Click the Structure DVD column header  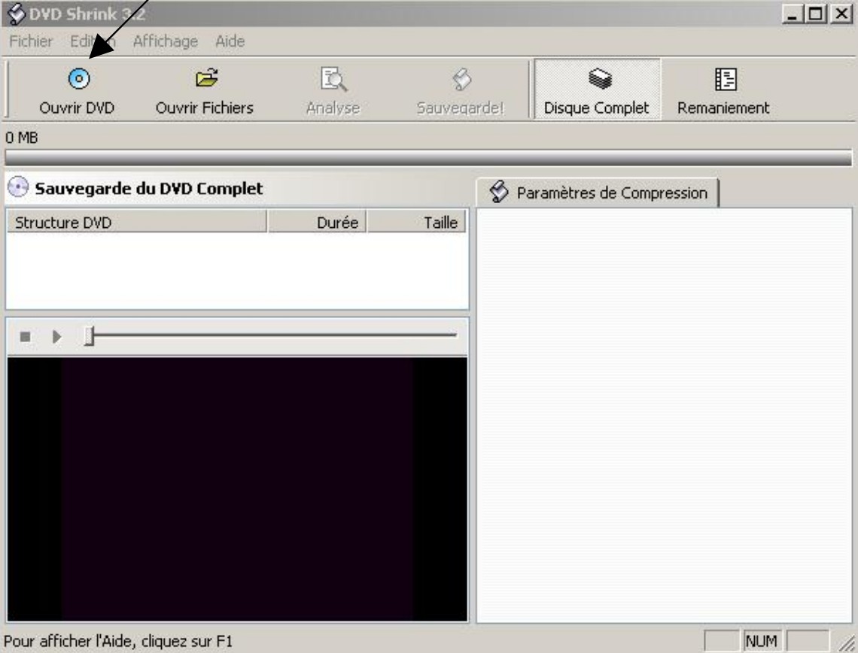[x=137, y=222]
